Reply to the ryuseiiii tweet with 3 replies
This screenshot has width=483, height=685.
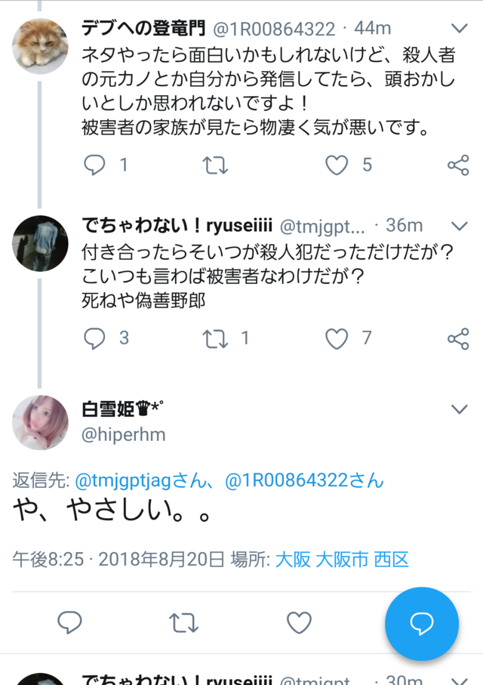[x=94, y=339]
